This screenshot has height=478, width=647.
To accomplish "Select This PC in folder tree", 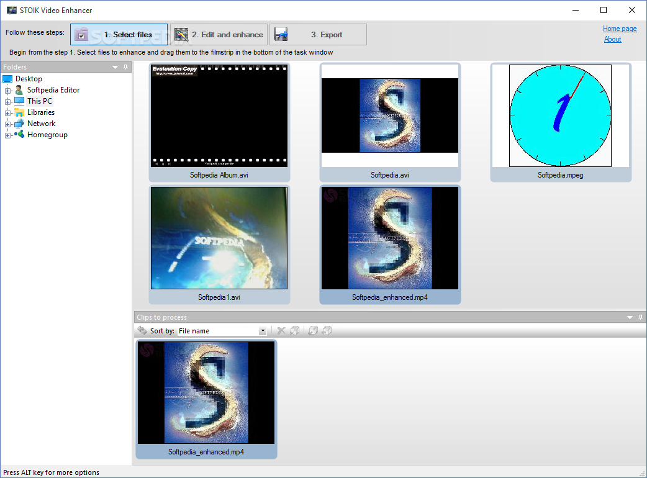I will tap(40, 101).
